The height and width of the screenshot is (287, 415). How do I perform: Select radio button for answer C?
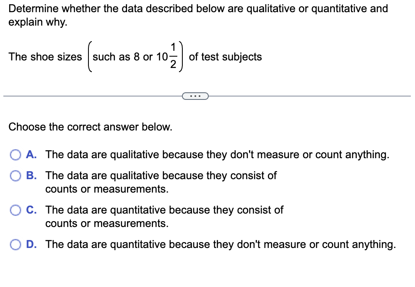coord(16,210)
